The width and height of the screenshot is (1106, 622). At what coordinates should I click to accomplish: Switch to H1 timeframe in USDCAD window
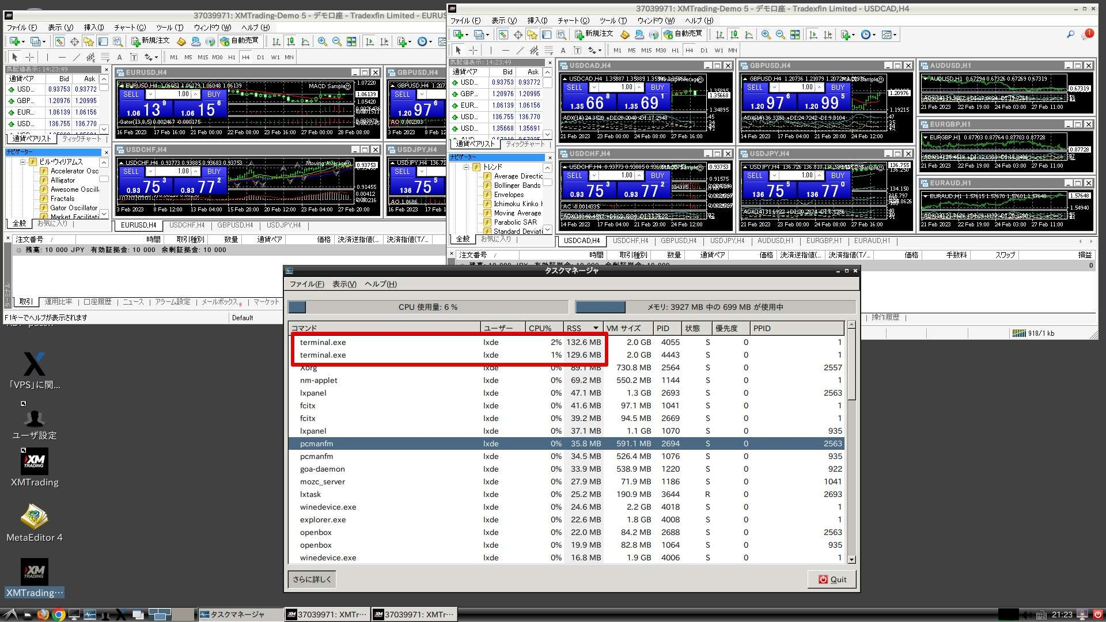(x=675, y=50)
